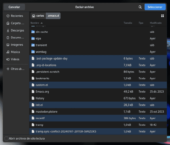Viewport: 170px width, 145px height.
Task: Click the Música note icon
Action: coord(8,52)
